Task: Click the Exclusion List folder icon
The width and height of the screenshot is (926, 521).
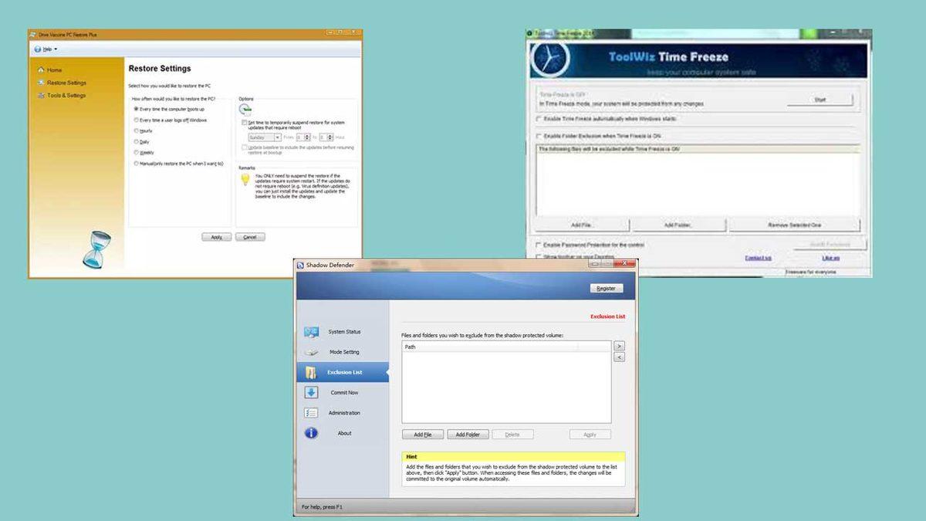Action: click(x=311, y=373)
